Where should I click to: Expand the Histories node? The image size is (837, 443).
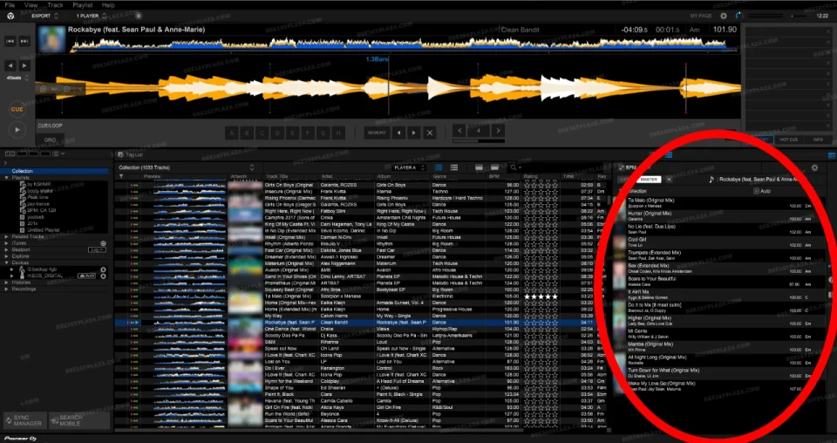[6, 283]
